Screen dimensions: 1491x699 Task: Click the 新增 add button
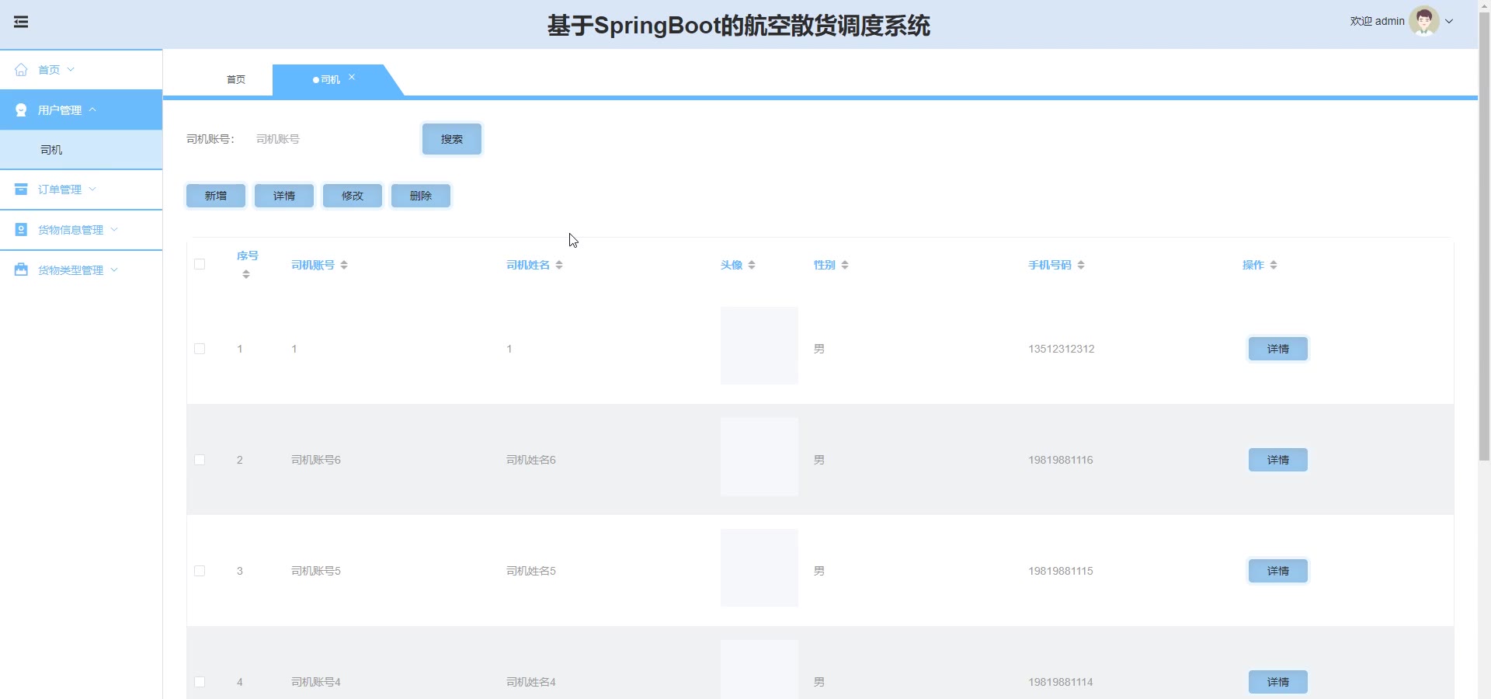pos(216,196)
